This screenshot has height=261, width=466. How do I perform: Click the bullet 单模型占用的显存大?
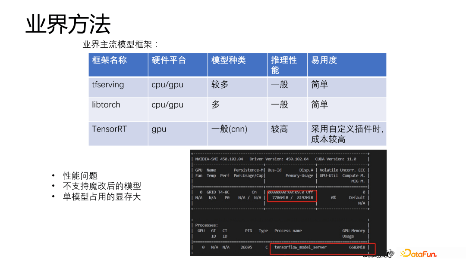coord(102,197)
